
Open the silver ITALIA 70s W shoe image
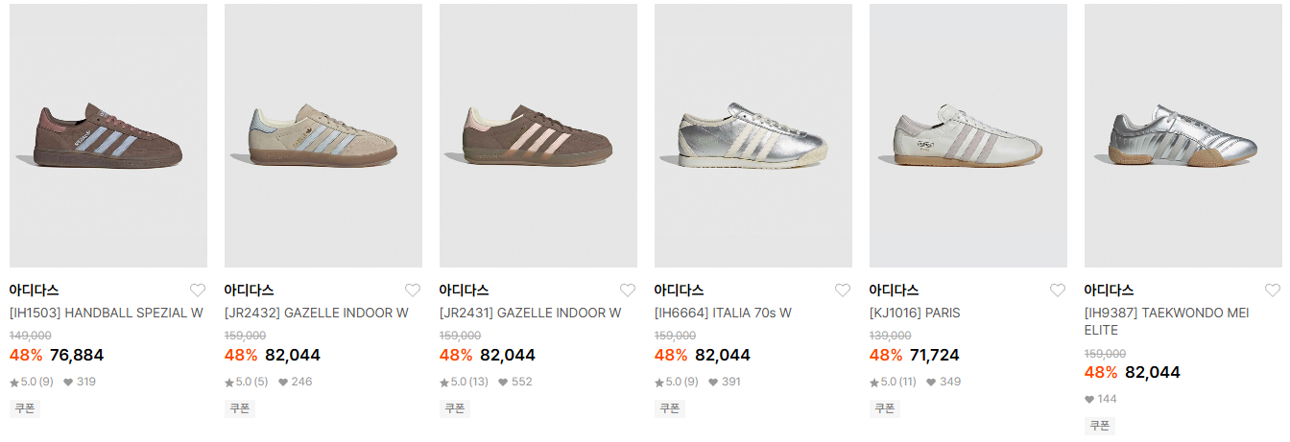[x=753, y=135]
